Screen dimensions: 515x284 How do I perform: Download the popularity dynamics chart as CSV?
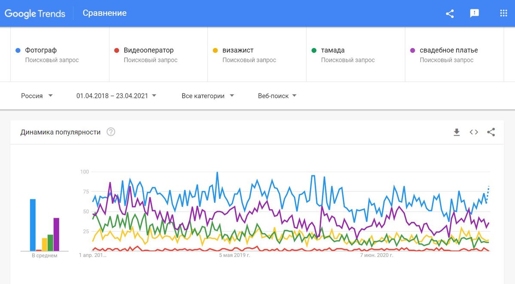pyautogui.click(x=457, y=132)
